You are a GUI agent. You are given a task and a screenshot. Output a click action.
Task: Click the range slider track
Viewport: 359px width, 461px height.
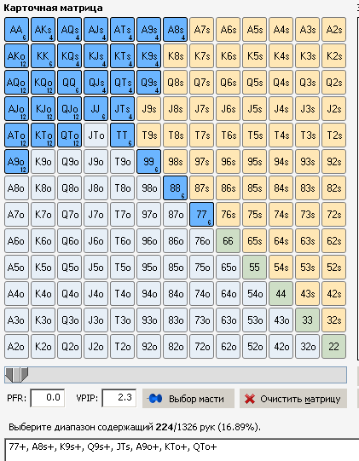176,375
